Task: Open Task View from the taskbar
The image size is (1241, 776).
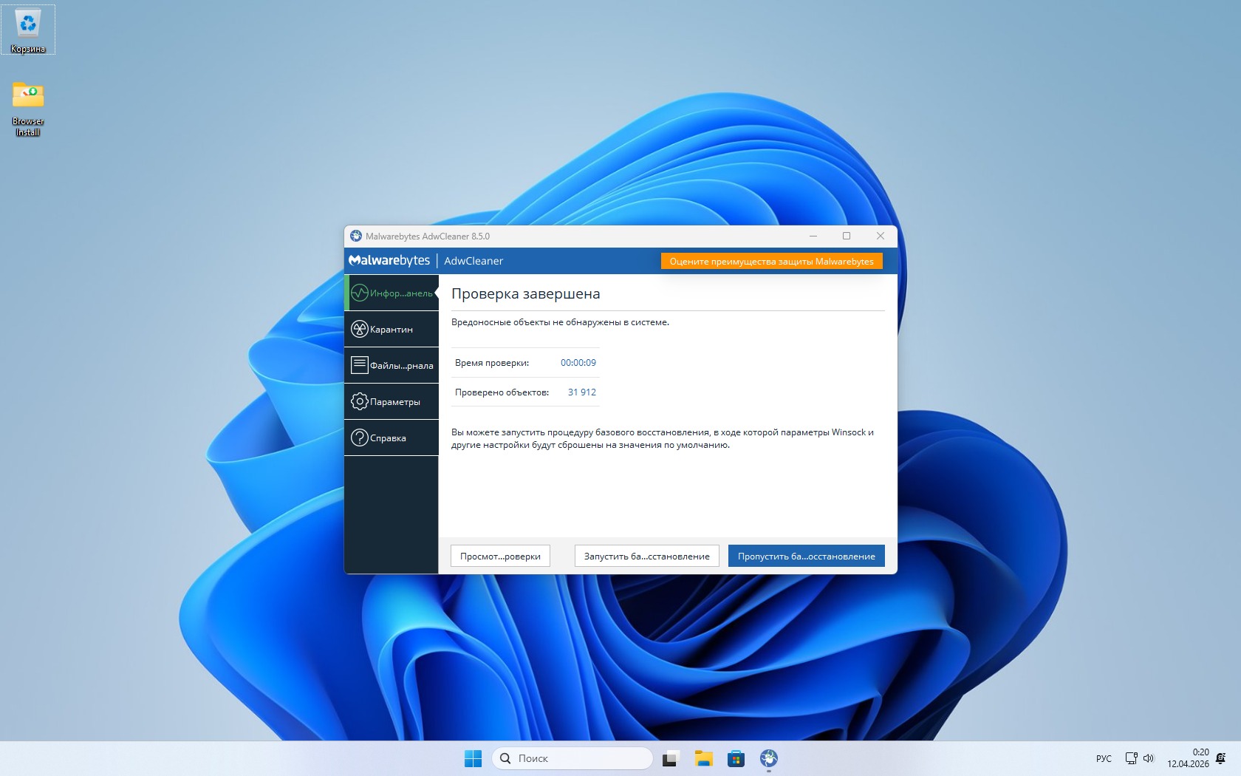Action: pyautogui.click(x=670, y=758)
